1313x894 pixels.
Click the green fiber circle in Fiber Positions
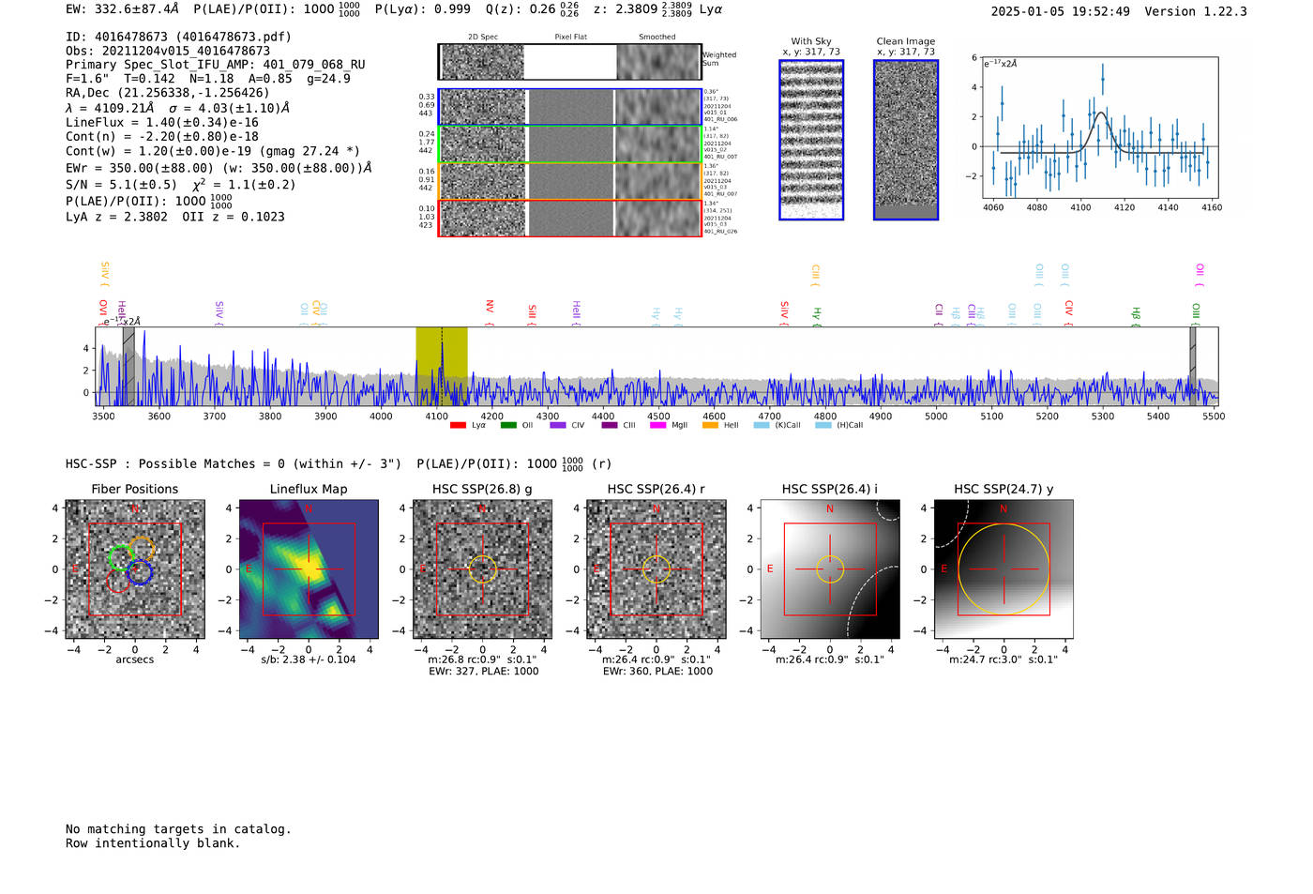121,558
